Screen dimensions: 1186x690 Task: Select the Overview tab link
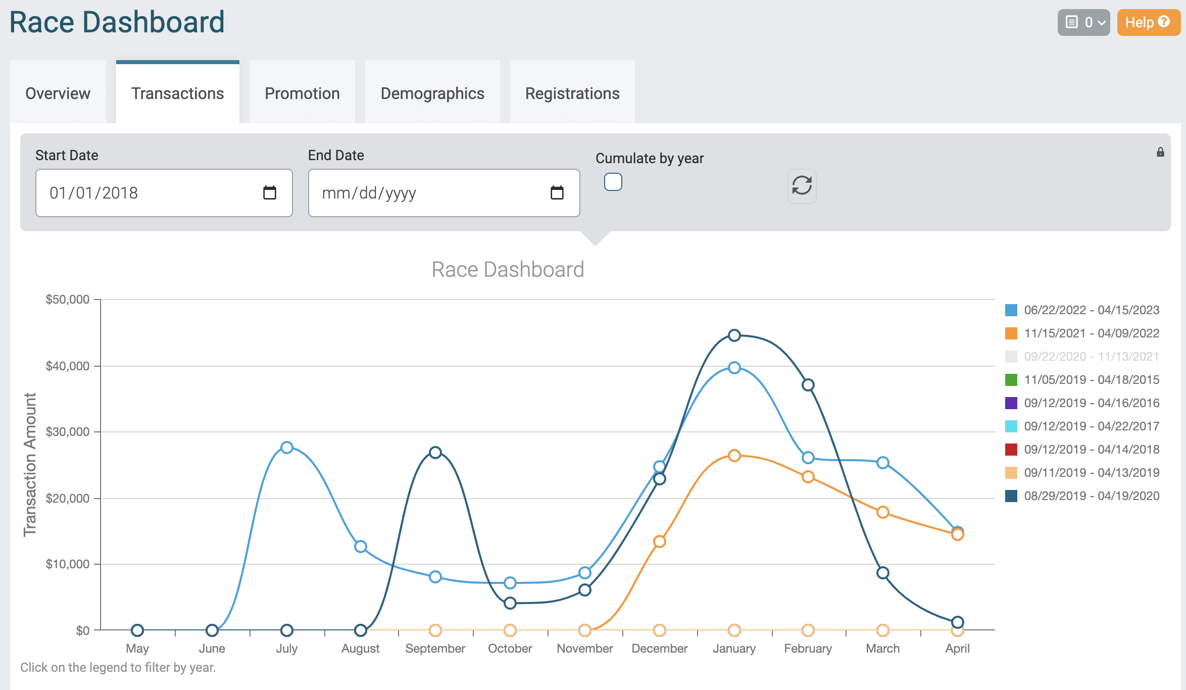coord(58,93)
